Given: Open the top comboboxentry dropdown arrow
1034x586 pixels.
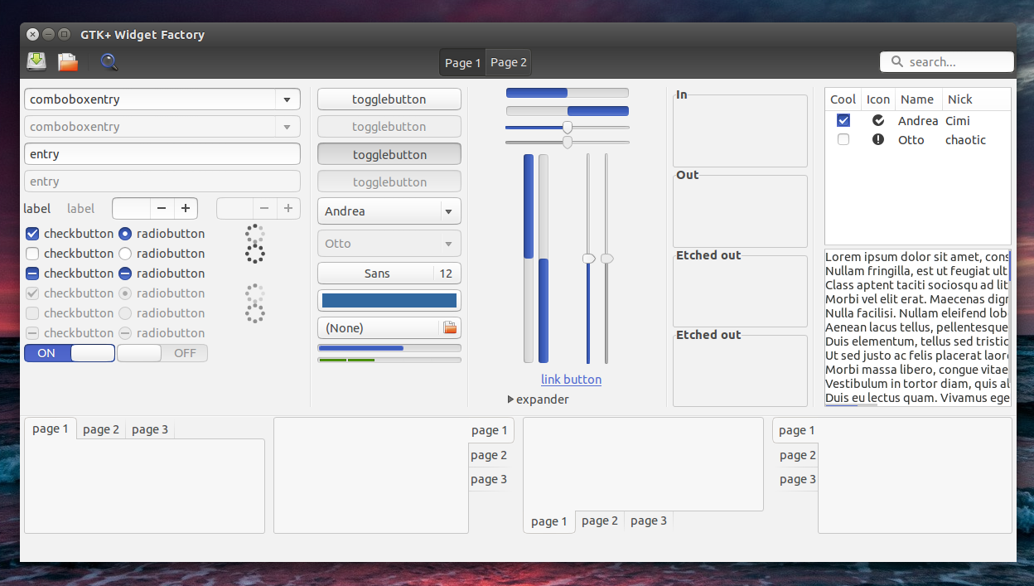Looking at the screenshot, I should tap(287, 99).
